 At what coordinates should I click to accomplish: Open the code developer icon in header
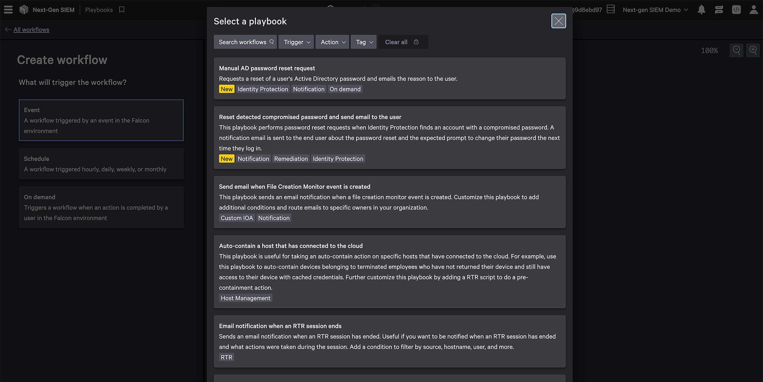[736, 10]
